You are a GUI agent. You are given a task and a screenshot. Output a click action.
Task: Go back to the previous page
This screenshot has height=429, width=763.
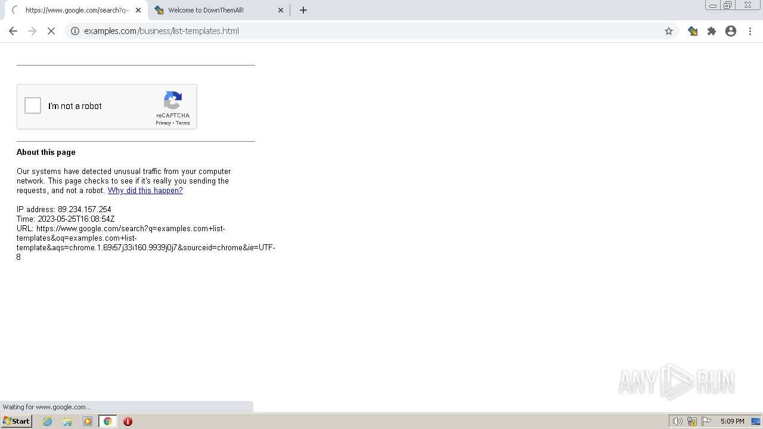click(x=13, y=31)
